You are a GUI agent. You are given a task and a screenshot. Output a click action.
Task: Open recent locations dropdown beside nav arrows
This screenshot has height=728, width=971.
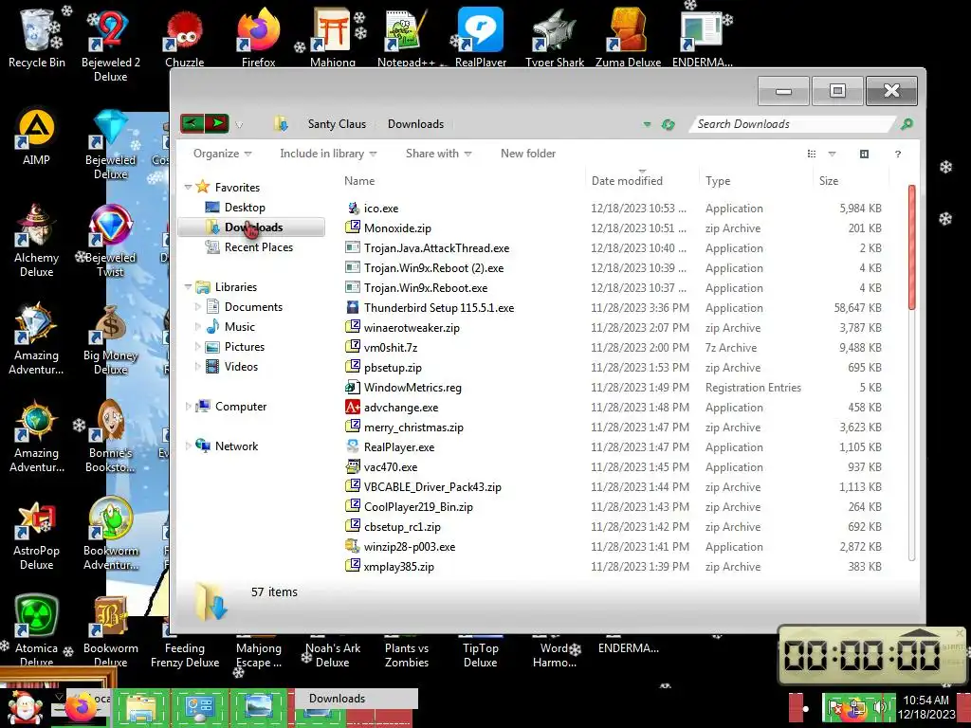click(x=239, y=125)
